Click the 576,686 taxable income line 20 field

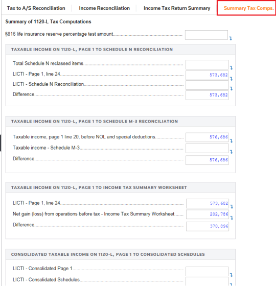[207, 137]
